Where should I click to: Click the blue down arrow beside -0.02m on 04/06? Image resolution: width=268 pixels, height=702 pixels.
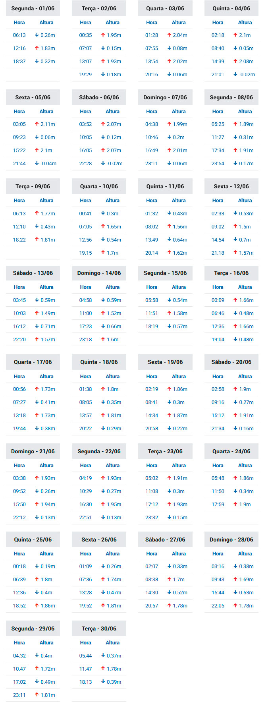point(235,74)
